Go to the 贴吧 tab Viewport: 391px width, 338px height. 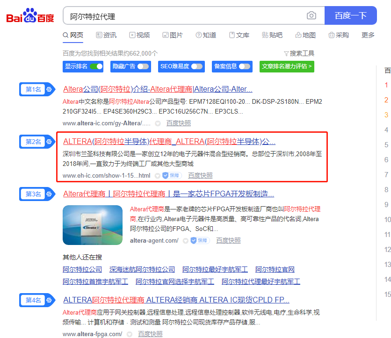[x=272, y=35]
